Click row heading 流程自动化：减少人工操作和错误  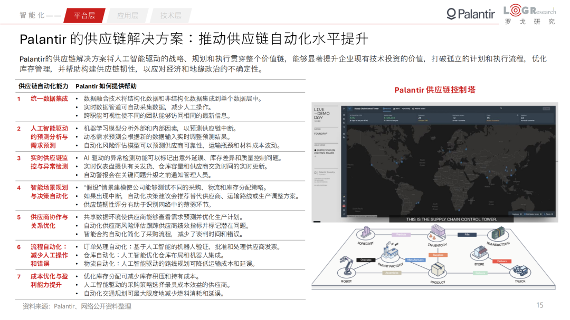pyautogui.click(x=49, y=255)
